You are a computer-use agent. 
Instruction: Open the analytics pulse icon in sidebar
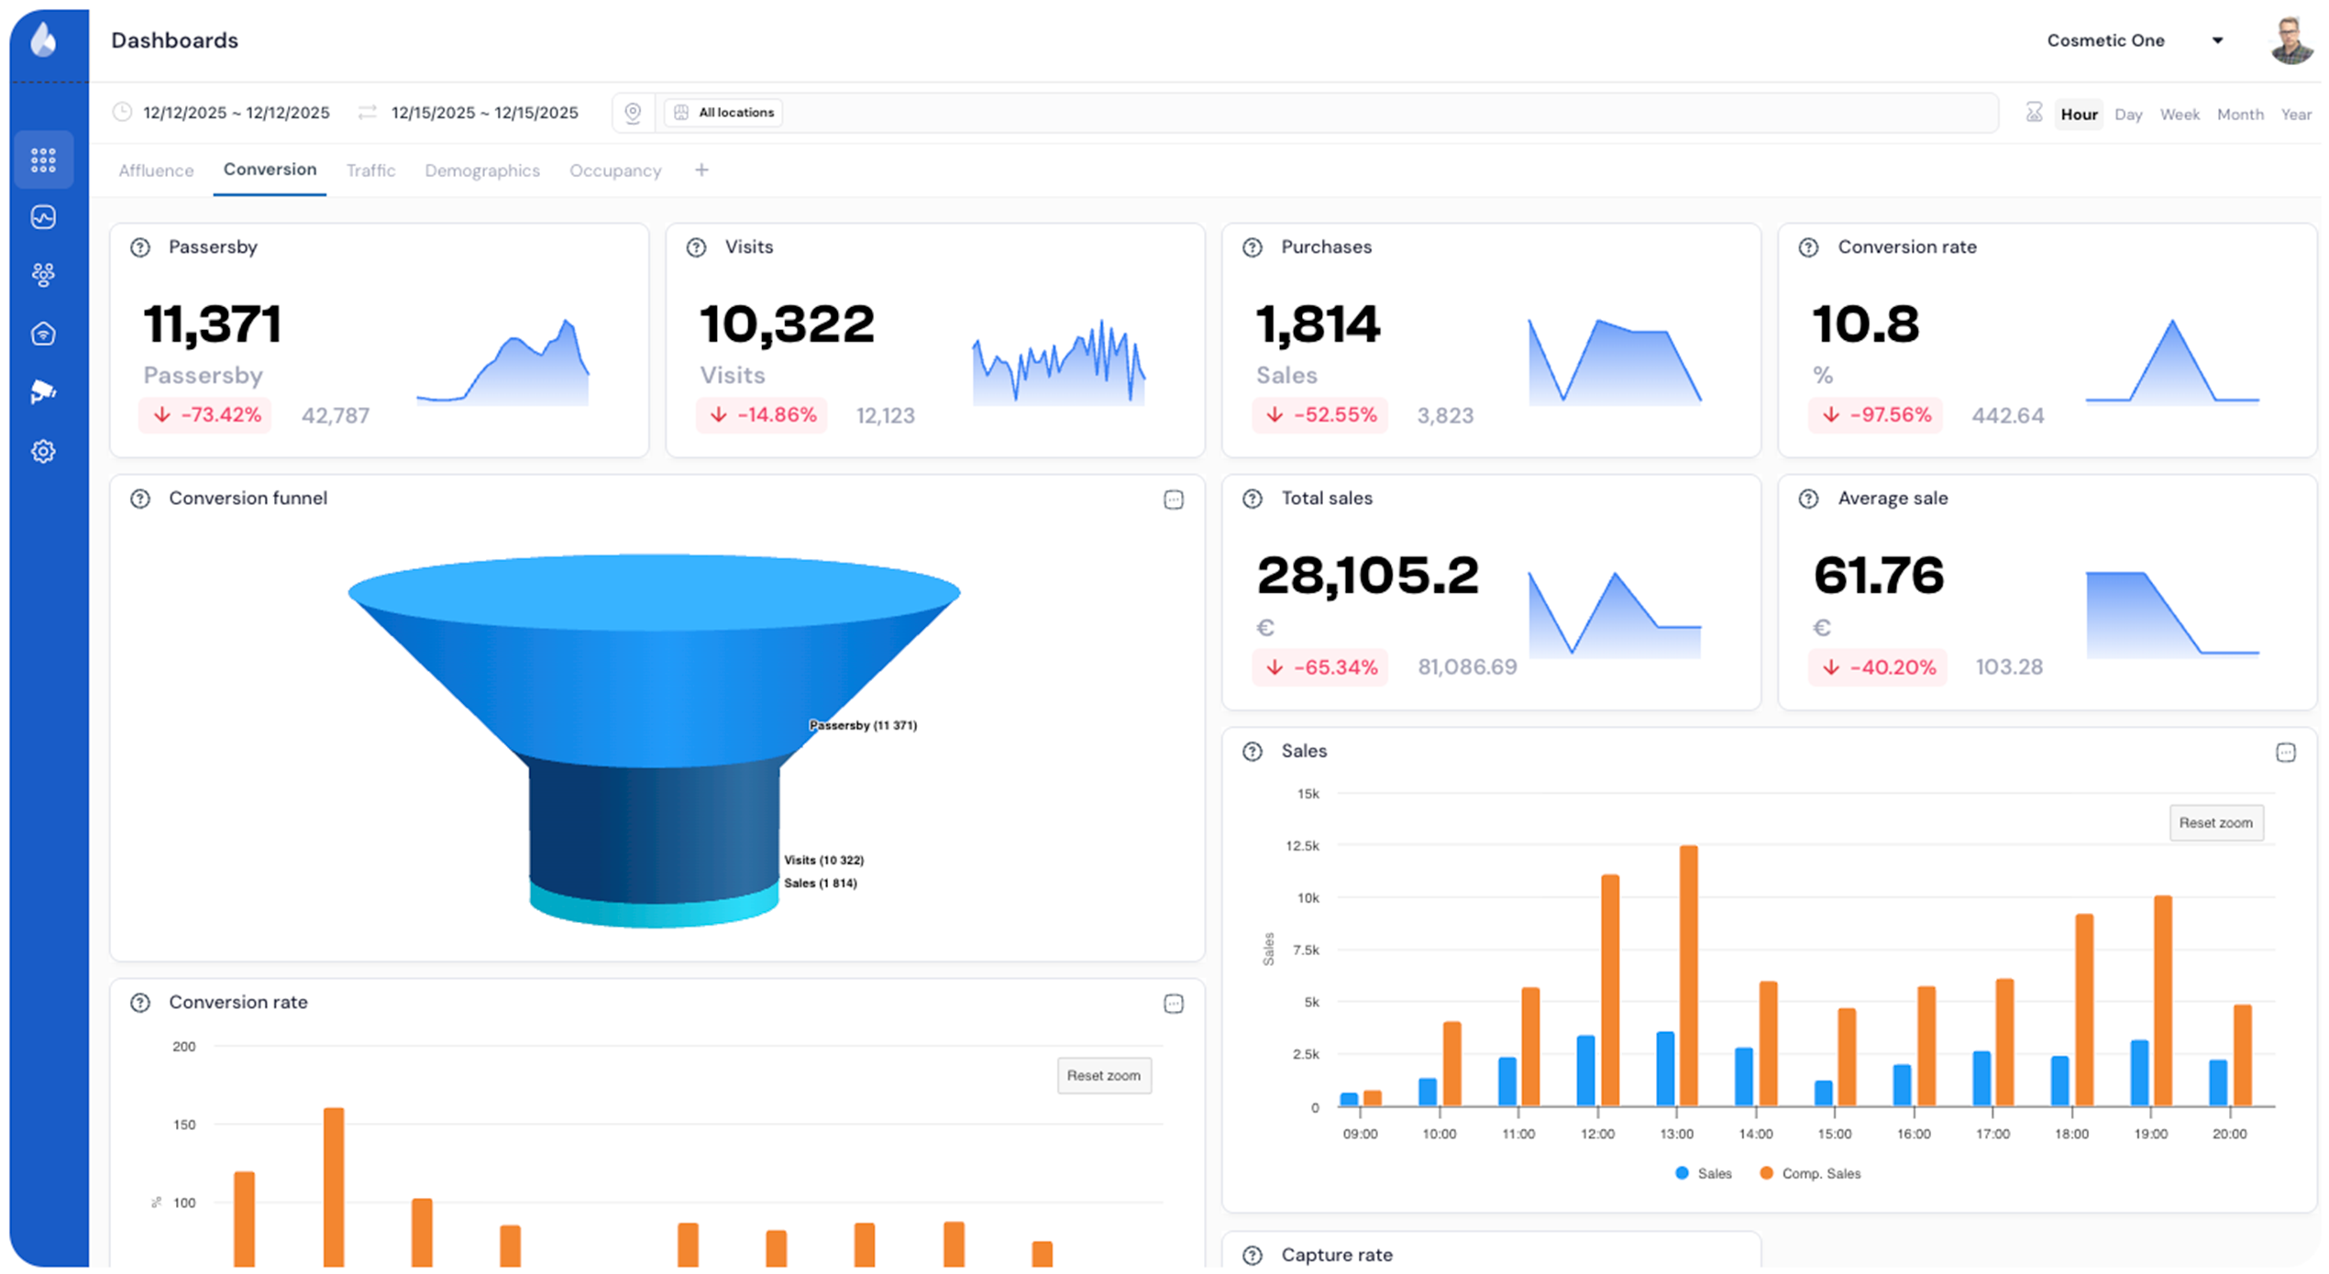[x=43, y=217]
